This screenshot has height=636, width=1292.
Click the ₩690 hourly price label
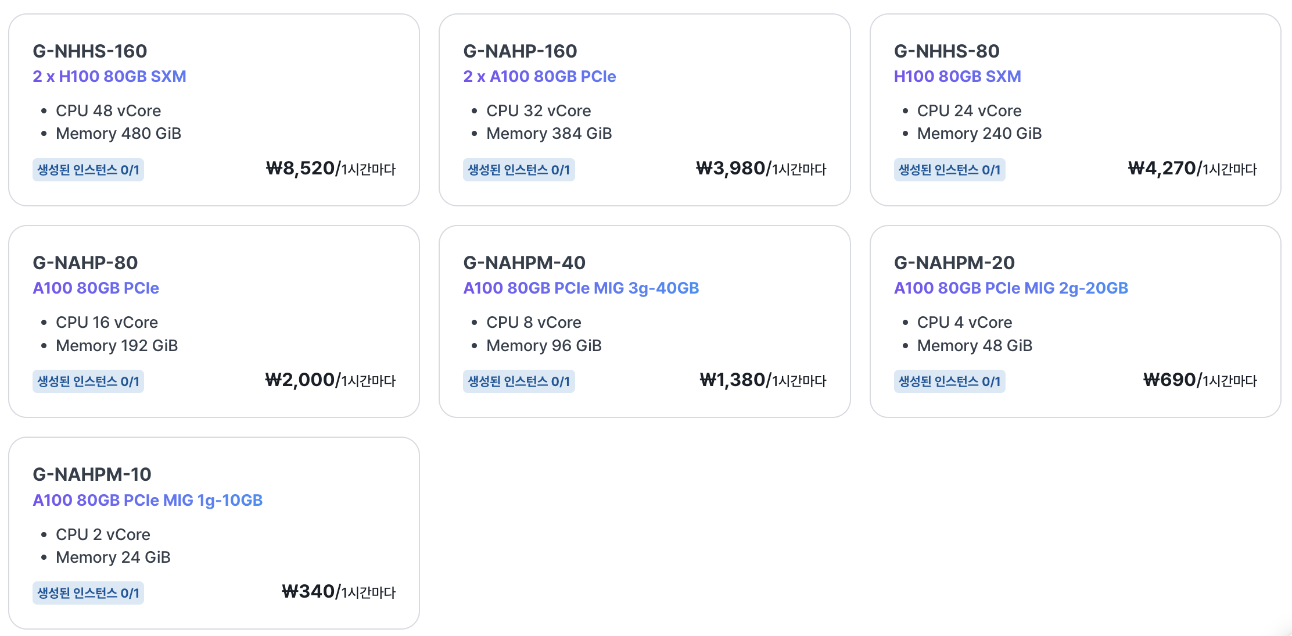pos(1200,380)
